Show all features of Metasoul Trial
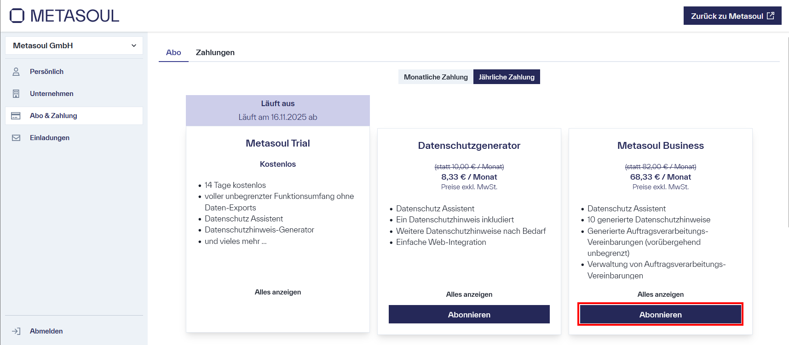 tap(278, 292)
